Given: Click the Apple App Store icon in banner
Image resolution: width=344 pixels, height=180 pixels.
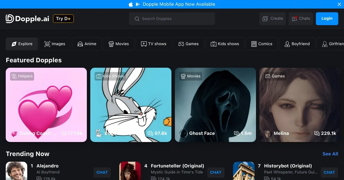Looking at the screenshot, I should (131, 4).
